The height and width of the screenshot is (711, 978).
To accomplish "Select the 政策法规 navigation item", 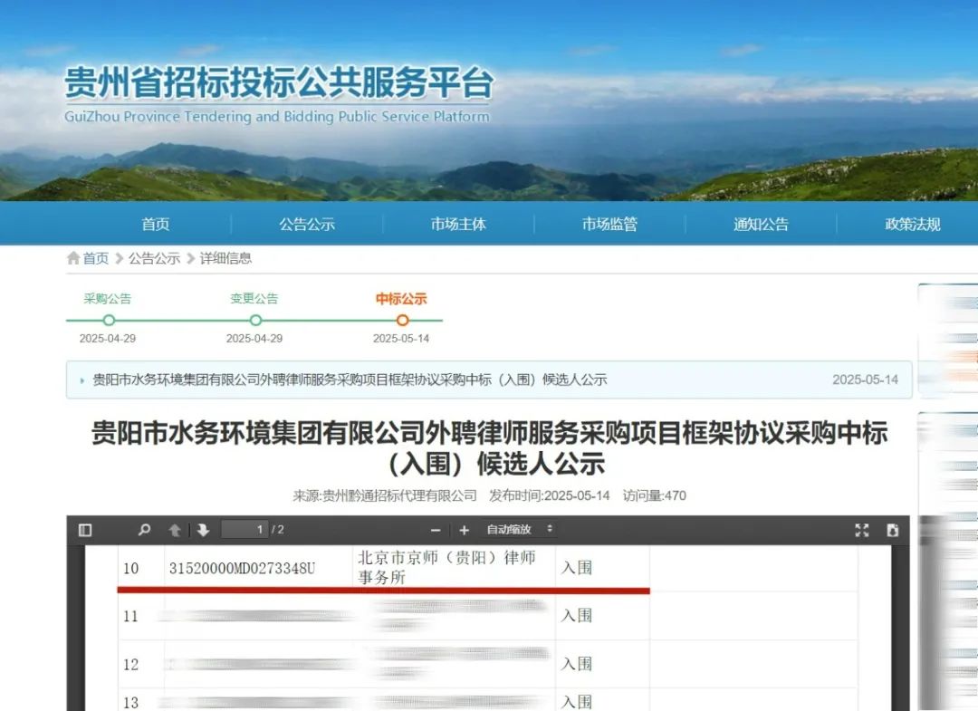I will point(913,225).
